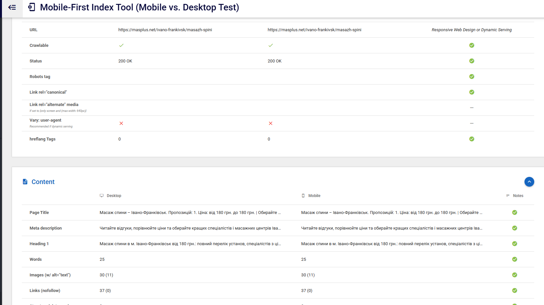544x305 pixels.
Task: Click the mobile URL masplus.net masazh-spini
Action: (314, 30)
